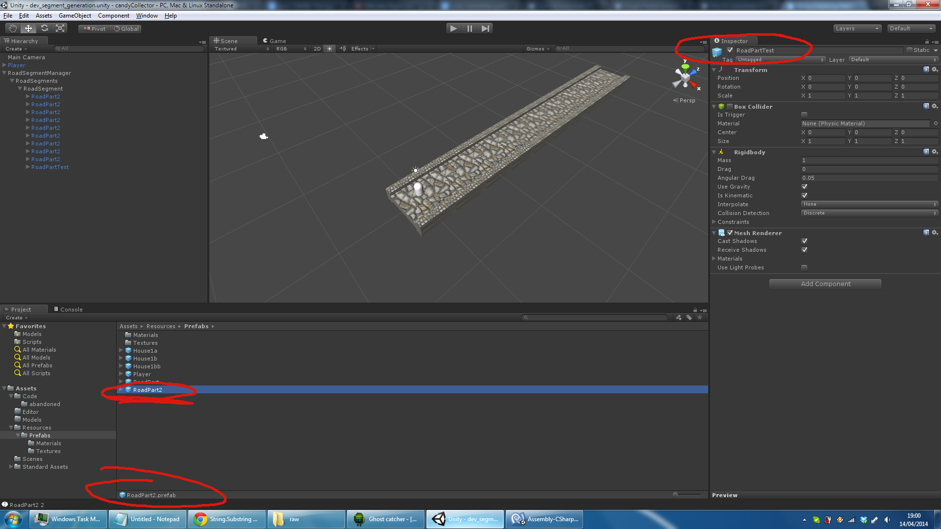
Task: Pause the game playback
Action: [470, 28]
